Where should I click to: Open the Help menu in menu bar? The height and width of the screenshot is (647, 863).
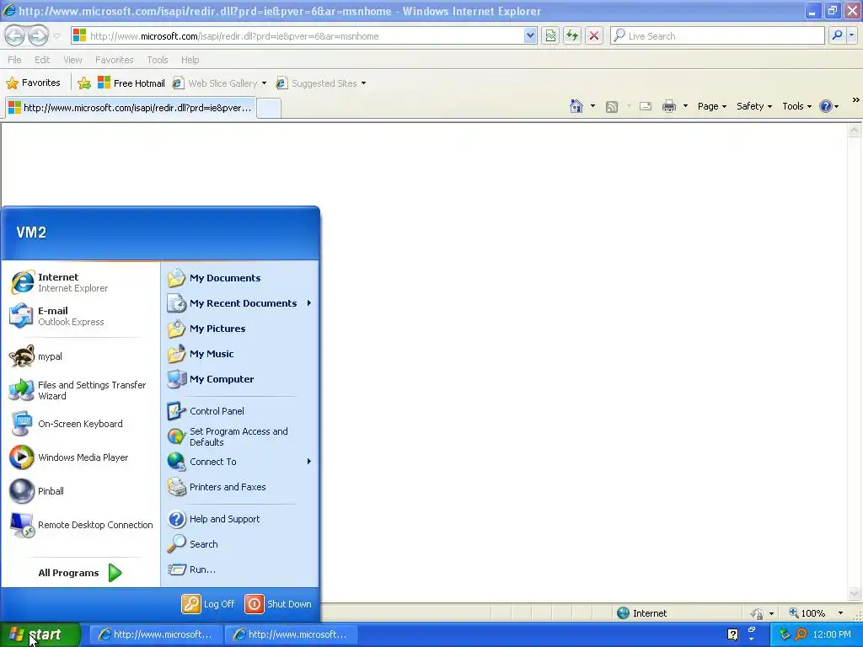pos(190,60)
